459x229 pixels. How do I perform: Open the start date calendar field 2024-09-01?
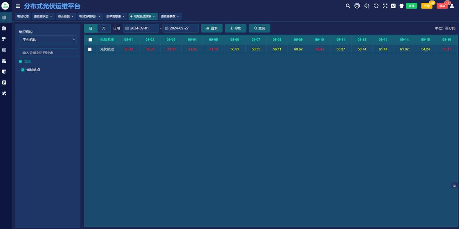[x=141, y=28]
